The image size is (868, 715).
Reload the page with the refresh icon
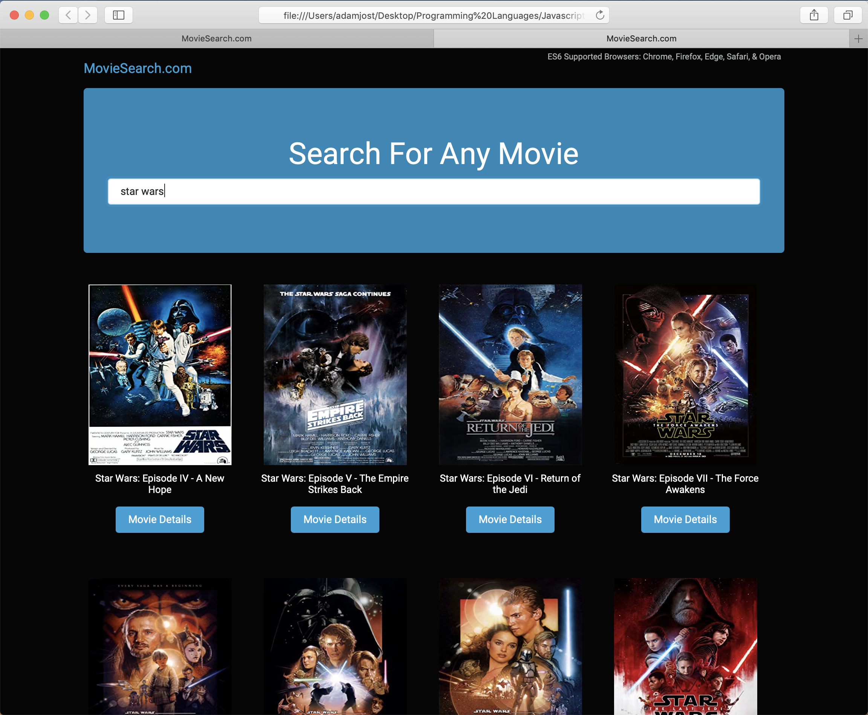[x=600, y=15]
